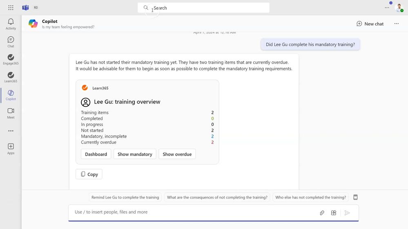Click Lee Gu profile icon in card
Screen dimensions: 408x229
[x=86, y=102]
